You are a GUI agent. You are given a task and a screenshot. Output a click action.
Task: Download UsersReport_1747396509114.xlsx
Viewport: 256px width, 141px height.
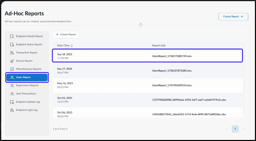[x=172, y=86]
